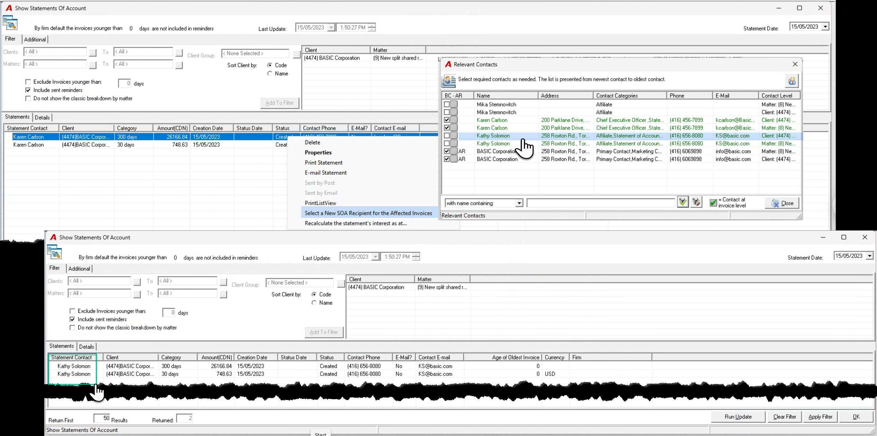Open Last Update date dropdown in lower window
The image size is (877, 436).
coord(376,257)
